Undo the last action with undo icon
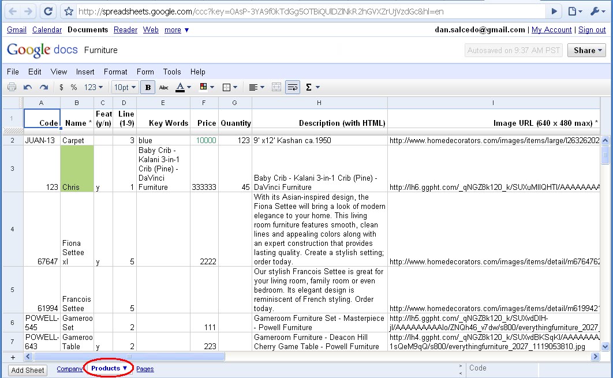613x378 pixels. tap(27, 87)
